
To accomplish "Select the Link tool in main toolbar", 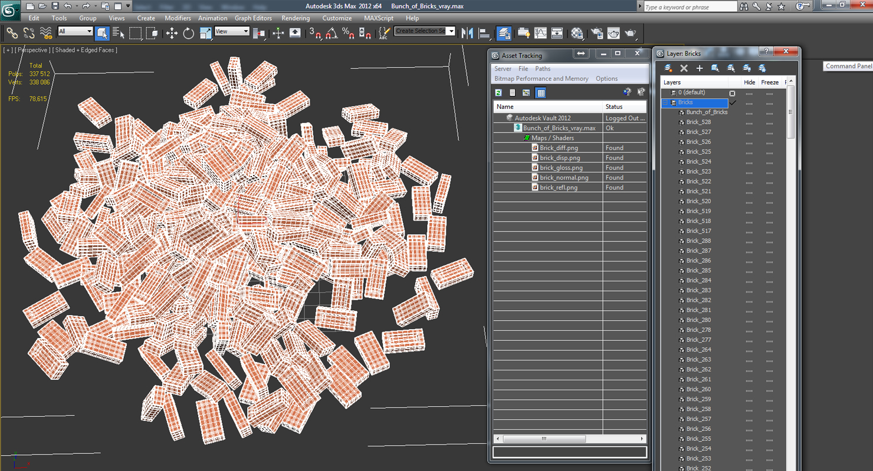I will tap(12, 33).
